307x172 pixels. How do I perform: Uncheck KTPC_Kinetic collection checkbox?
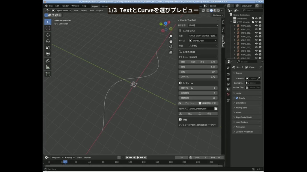click(253, 22)
